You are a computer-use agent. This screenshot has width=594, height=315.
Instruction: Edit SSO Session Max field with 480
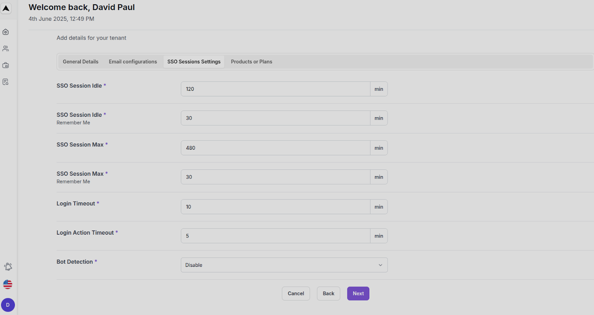coord(275,148)
